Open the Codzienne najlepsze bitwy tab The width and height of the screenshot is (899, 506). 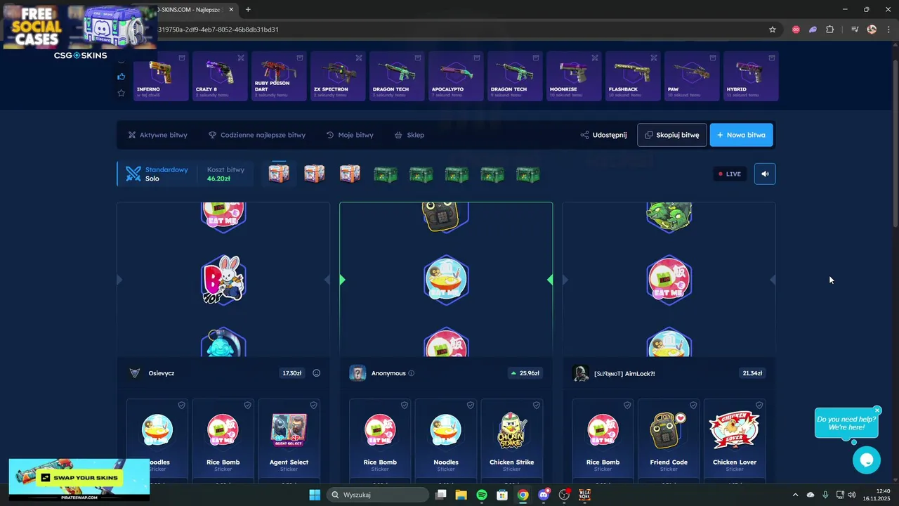(x=257, y=135)
